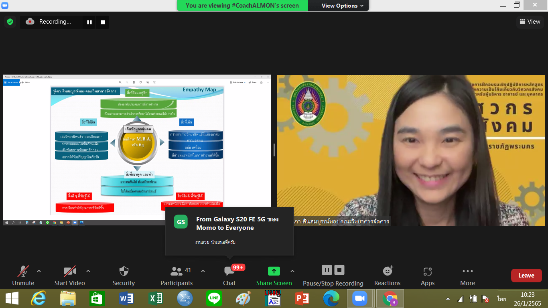Click the green encryption shield icon
Viewport: 548px width, 308px height.
[x=10, y=22]
